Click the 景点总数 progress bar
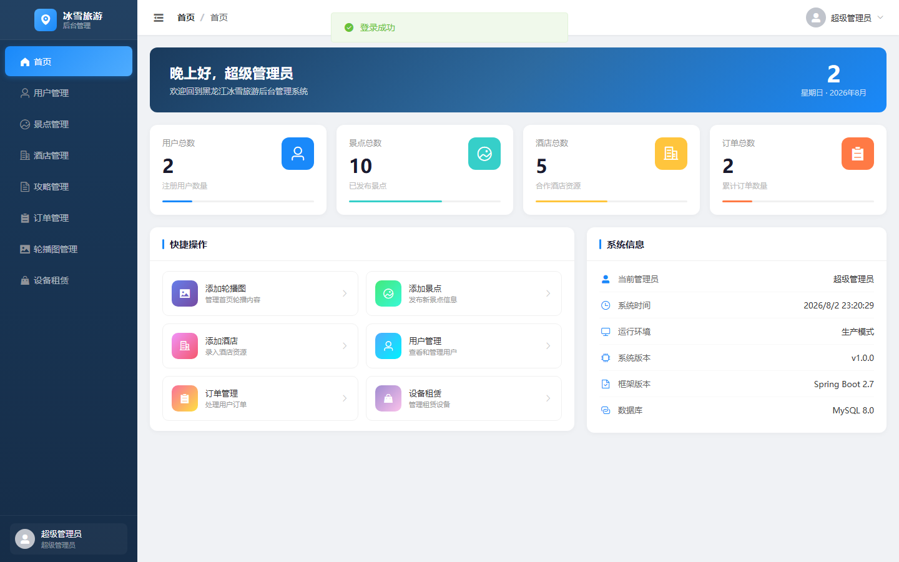The height and width of the screenshot is (562, 899). coord(425,201)
